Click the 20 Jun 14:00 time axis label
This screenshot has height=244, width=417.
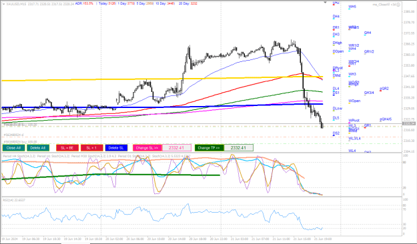[x=177, y=239]
